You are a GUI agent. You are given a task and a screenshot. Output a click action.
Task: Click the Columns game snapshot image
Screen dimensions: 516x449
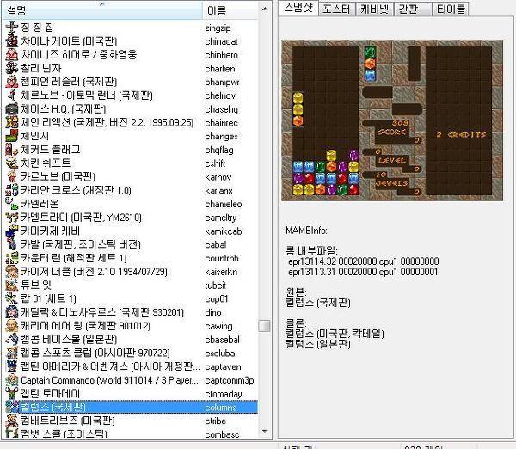392,120
